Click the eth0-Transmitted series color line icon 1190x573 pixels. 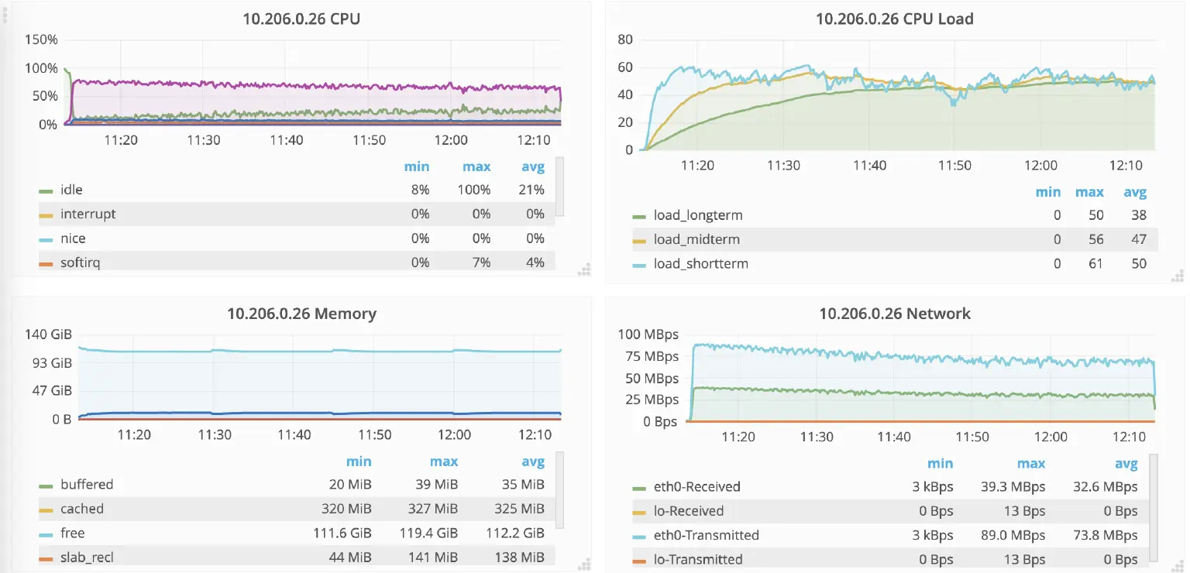point(639,535)
